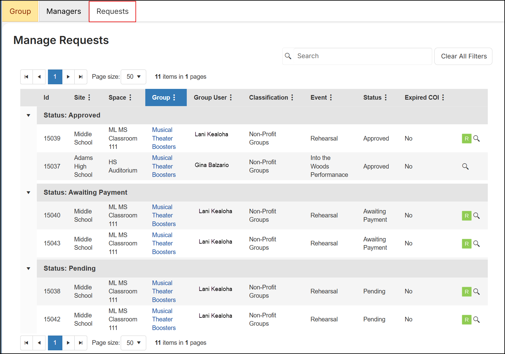The width and height of the screenshot is (505, 354).
Task: Sort by the Site column header
Action: tap(80, 97)
